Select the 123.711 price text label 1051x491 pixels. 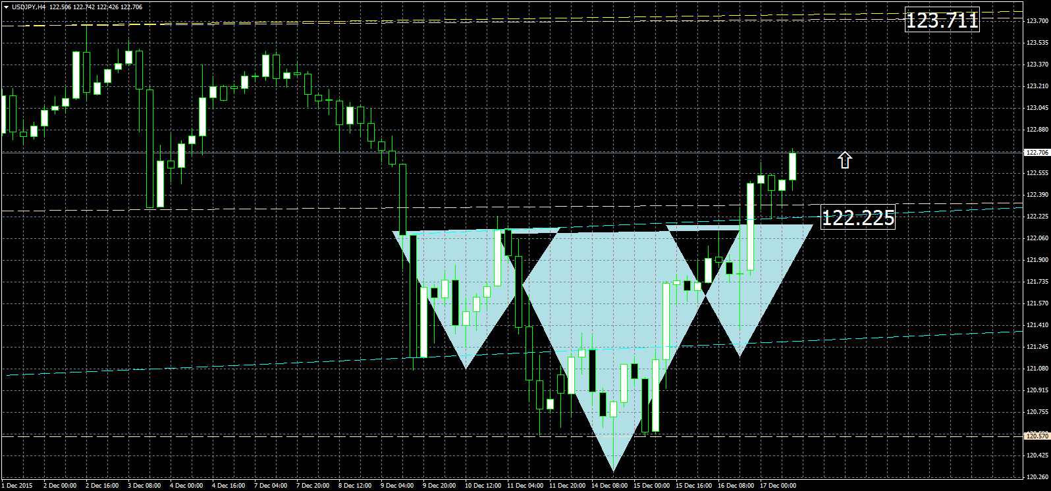click(x=942, y=20)
